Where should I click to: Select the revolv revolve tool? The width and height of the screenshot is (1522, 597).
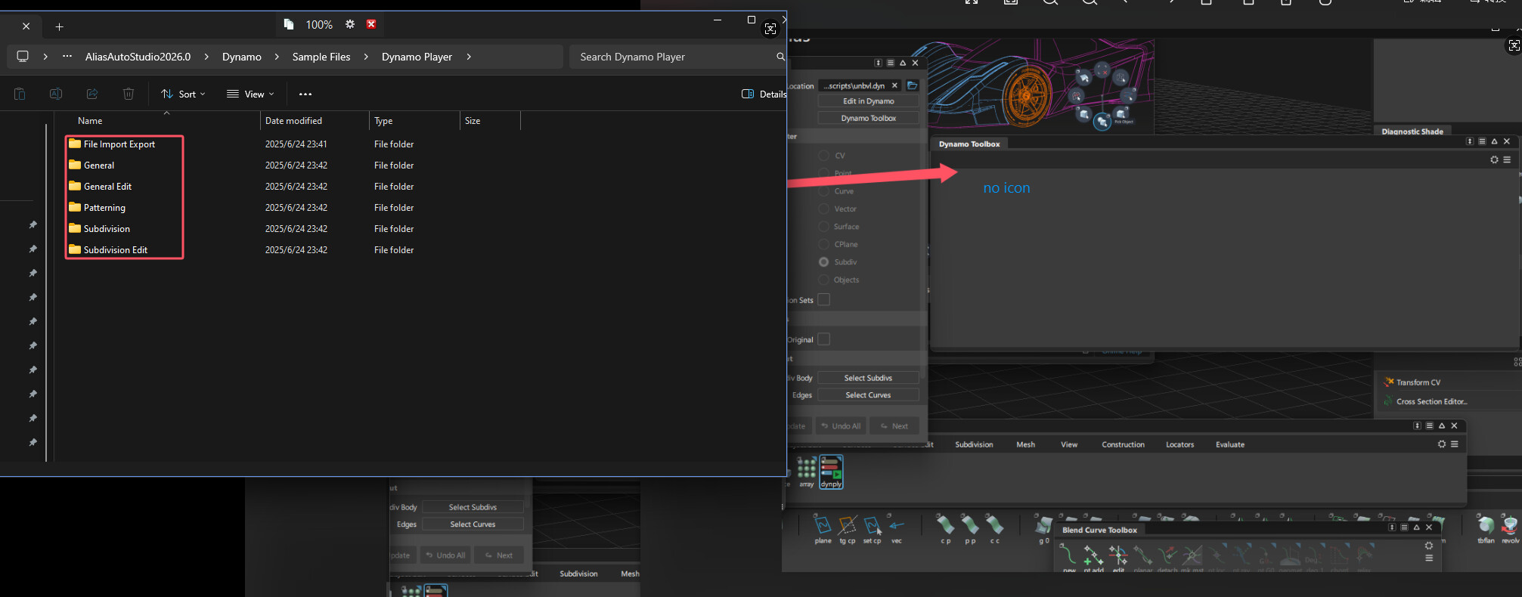pos(1511,528)
